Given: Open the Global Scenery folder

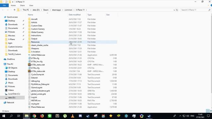Looking at the screenshot, I should 37,32.
